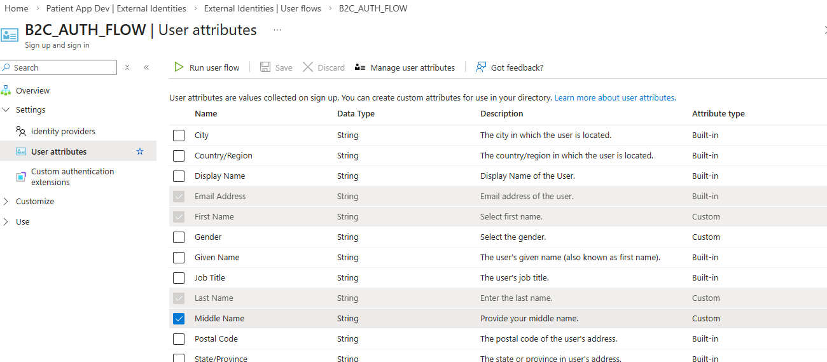Tick the City attribute checkbox
This screenshot has height=362, width=827.
coord(179,136)
